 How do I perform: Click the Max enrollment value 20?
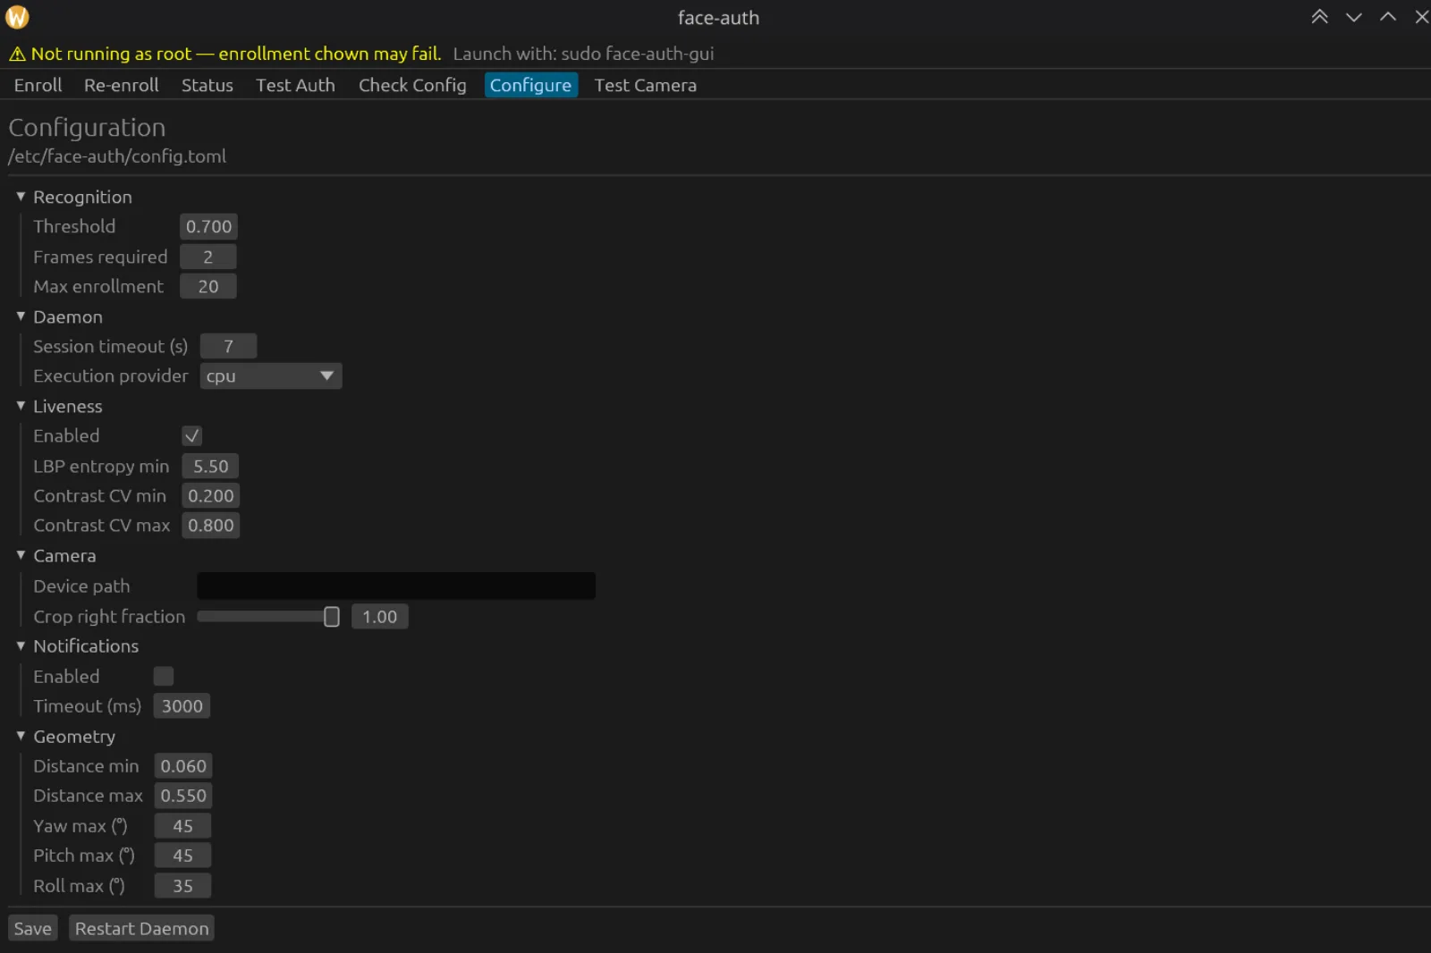pyautogui.click(x=208, y=286)
